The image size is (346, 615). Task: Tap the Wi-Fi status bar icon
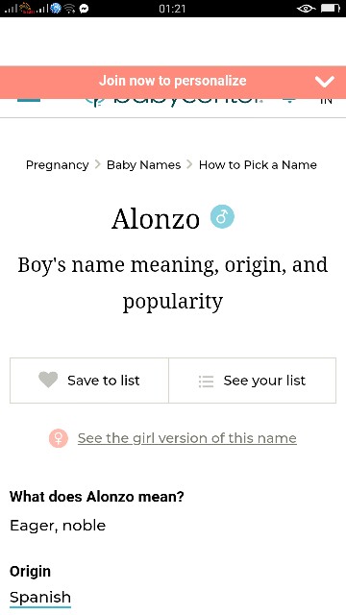[69, 9]
